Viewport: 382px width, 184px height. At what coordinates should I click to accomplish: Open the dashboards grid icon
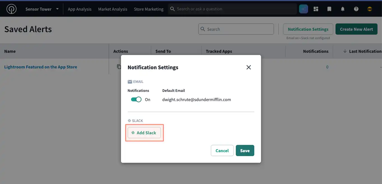click(316, 9)
